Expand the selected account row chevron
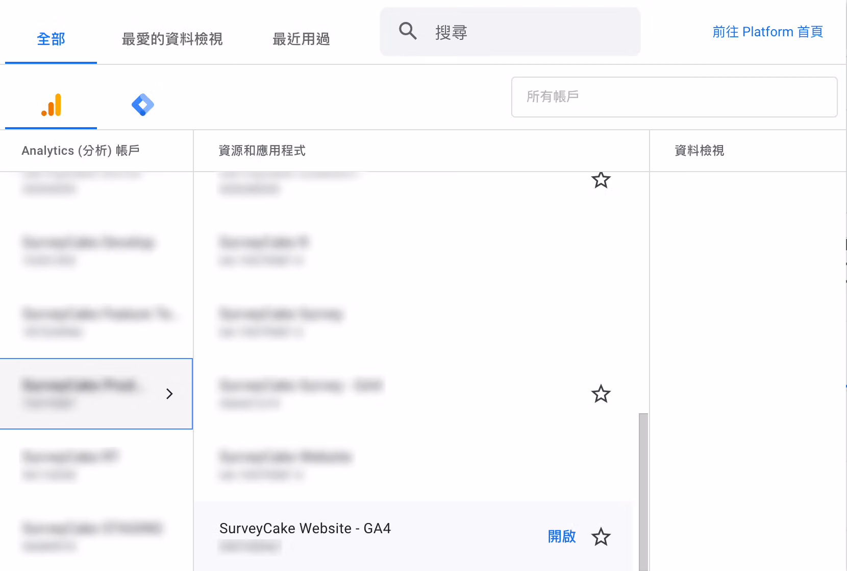Viewport: 847px width, 571px height. [169, 394]
